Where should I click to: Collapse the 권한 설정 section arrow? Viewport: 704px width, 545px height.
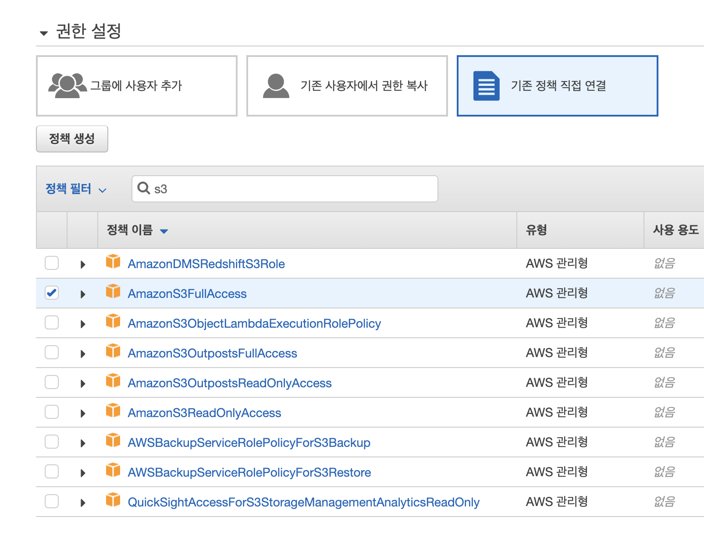tap(43, 33)
